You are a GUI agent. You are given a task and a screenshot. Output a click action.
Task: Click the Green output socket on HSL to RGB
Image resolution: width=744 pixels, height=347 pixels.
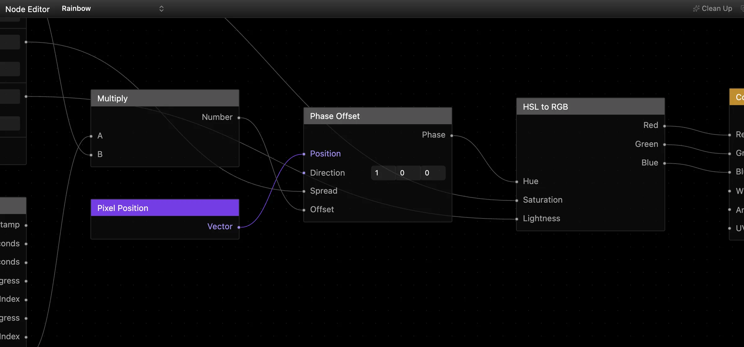point(664,144)
